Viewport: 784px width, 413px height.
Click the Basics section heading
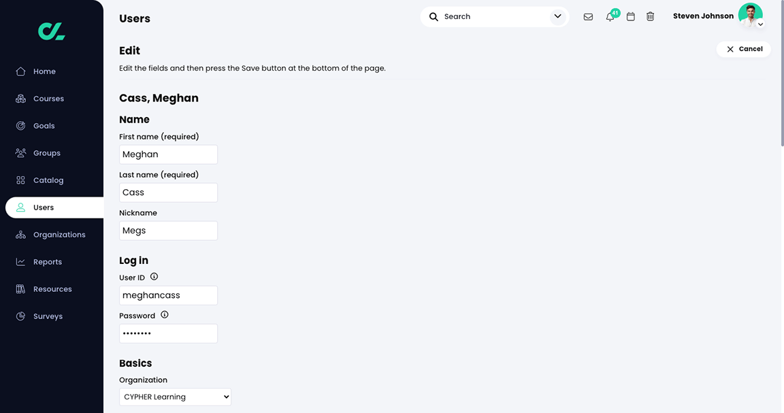(135, 363)
